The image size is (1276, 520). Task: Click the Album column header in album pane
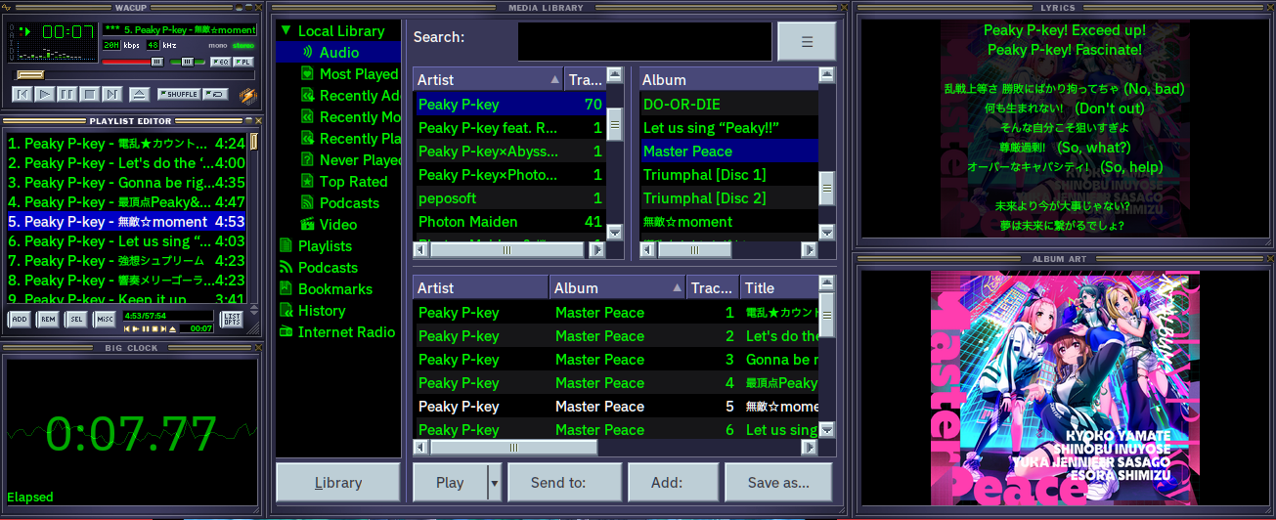(x=728, y=79)
